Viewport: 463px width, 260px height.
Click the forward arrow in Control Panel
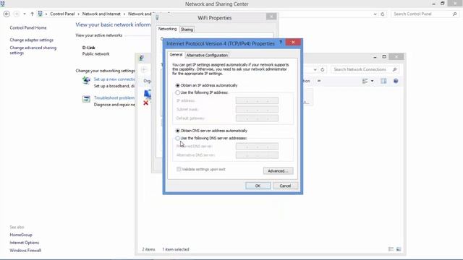pyautogui.click(x=17, y=14)
